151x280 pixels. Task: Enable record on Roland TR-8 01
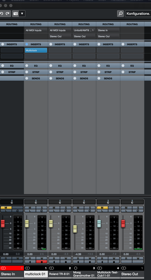[66, 262]
